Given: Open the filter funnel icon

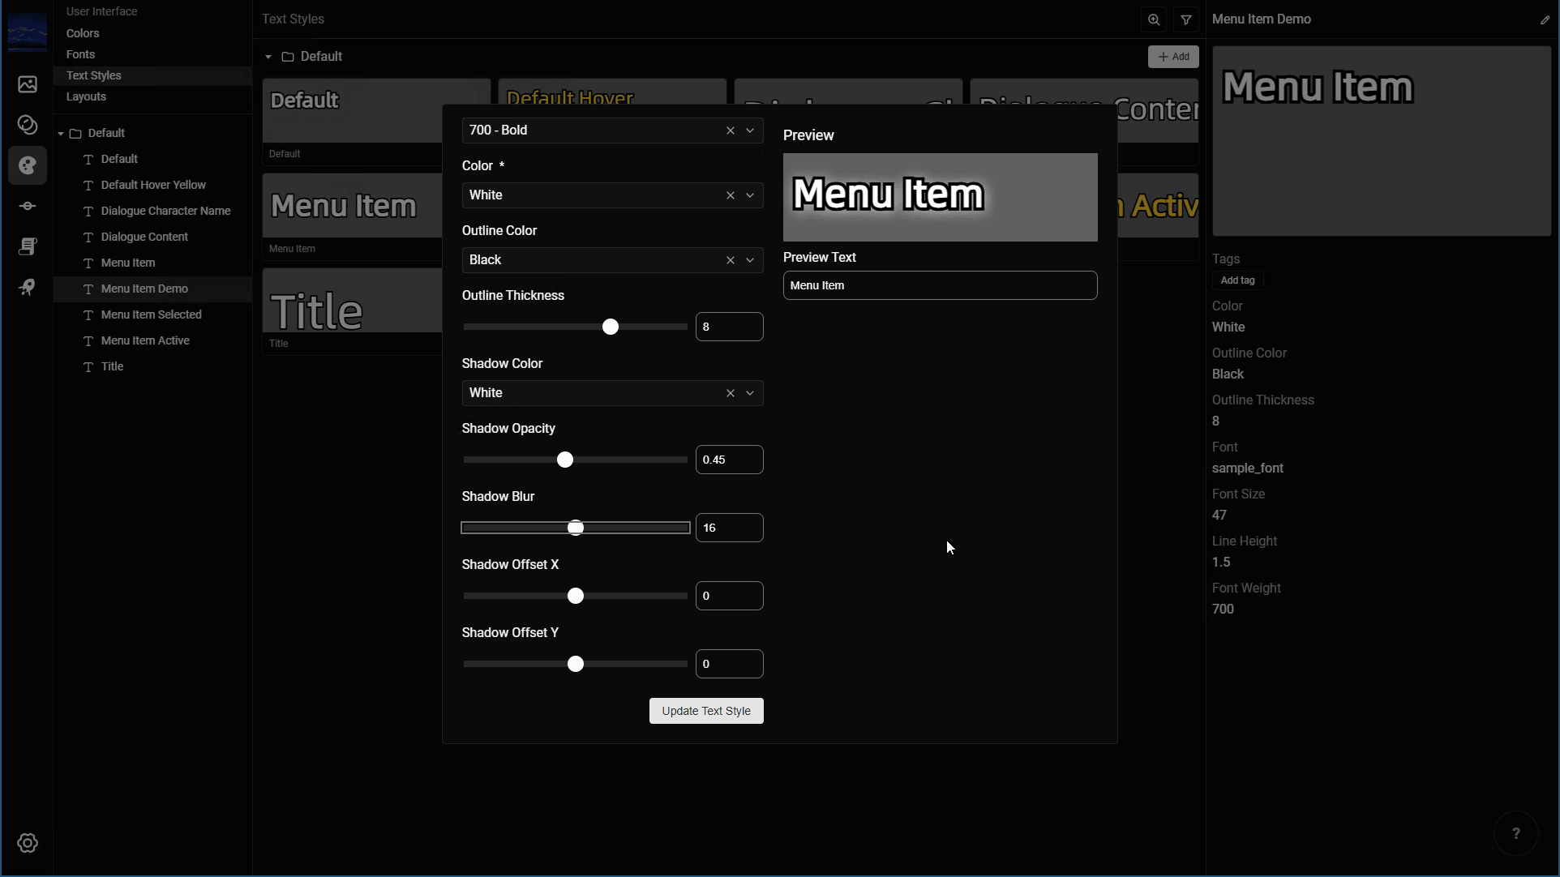Looking at the screenshot, I should (1186, 19).
